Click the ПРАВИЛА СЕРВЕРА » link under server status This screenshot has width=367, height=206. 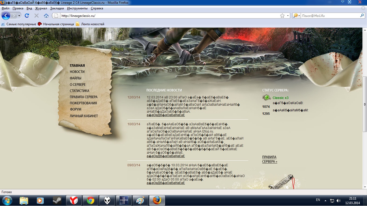click(x=270, y=159)
